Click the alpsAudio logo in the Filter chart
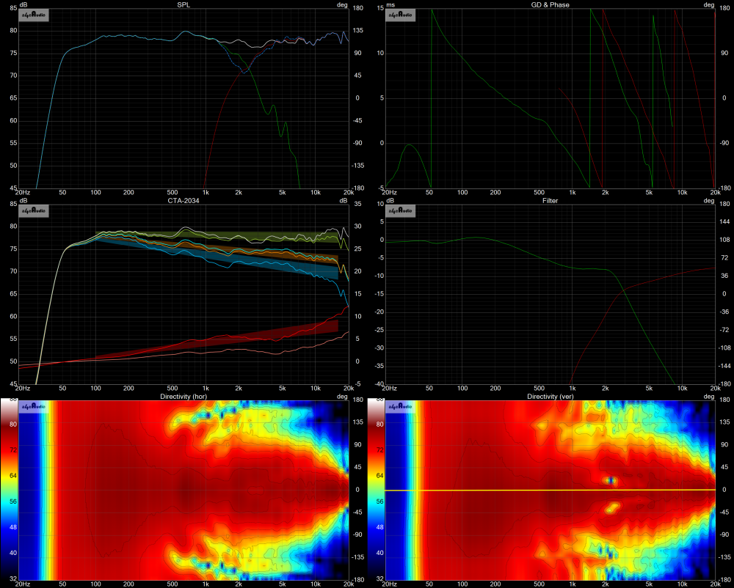 click(x=401, y=211)
